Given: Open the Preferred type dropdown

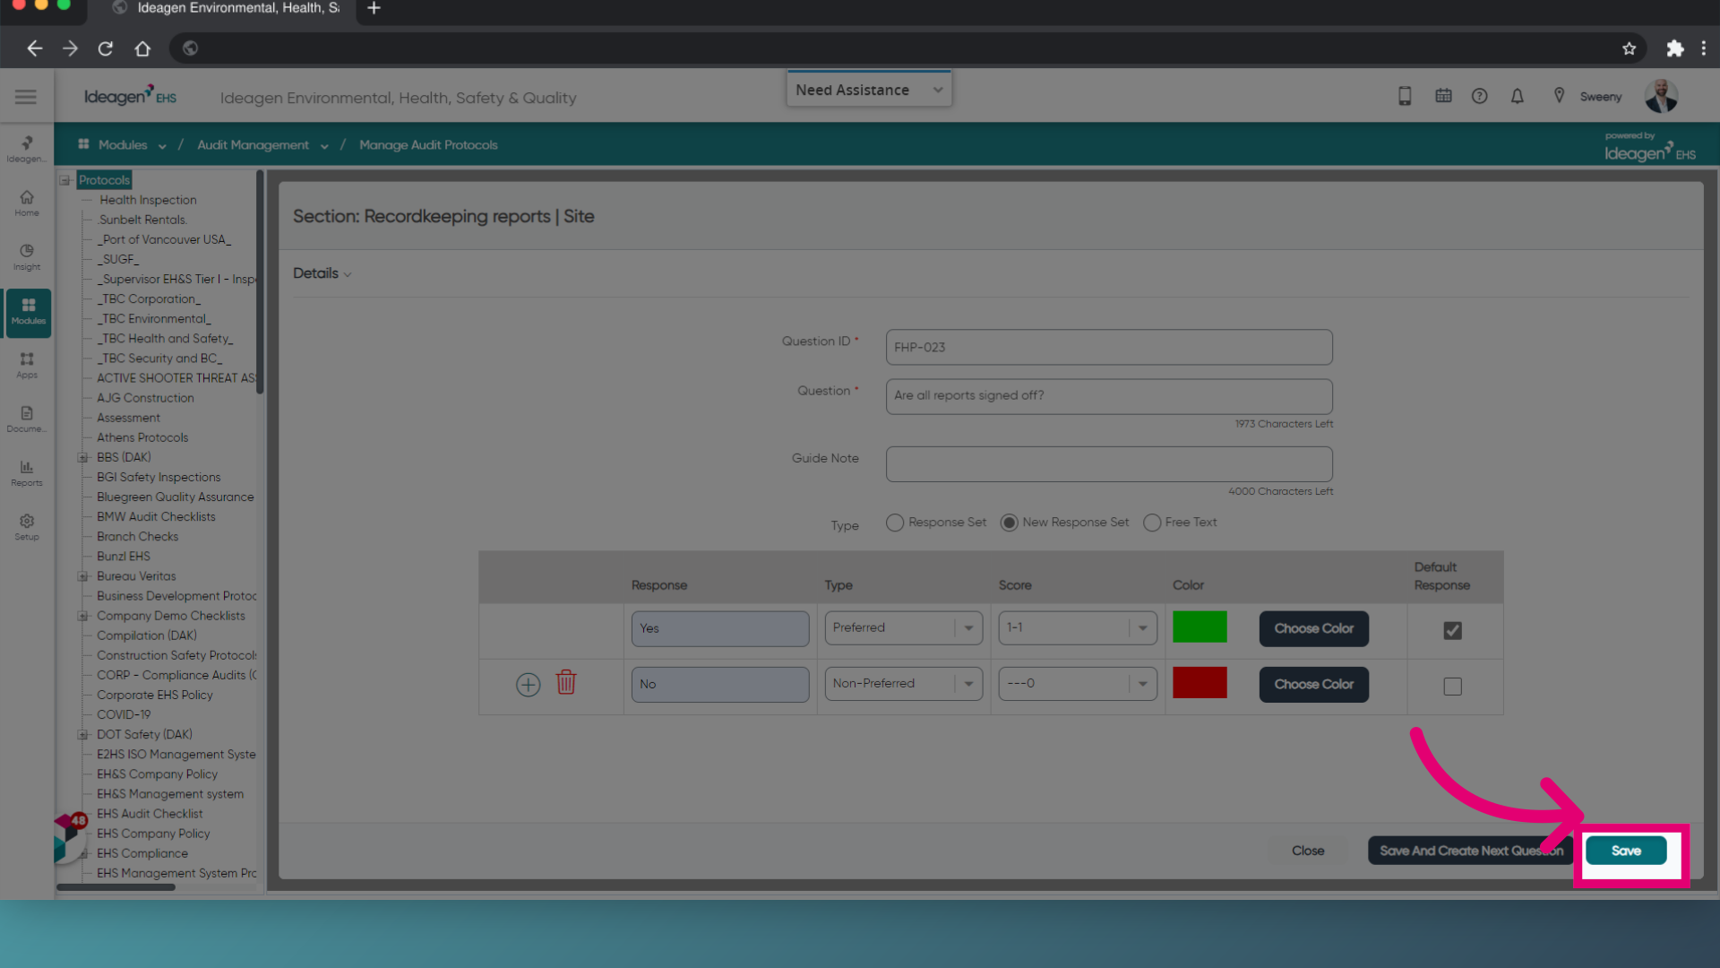Looking at the screenshot, I should tap(904, 628).
